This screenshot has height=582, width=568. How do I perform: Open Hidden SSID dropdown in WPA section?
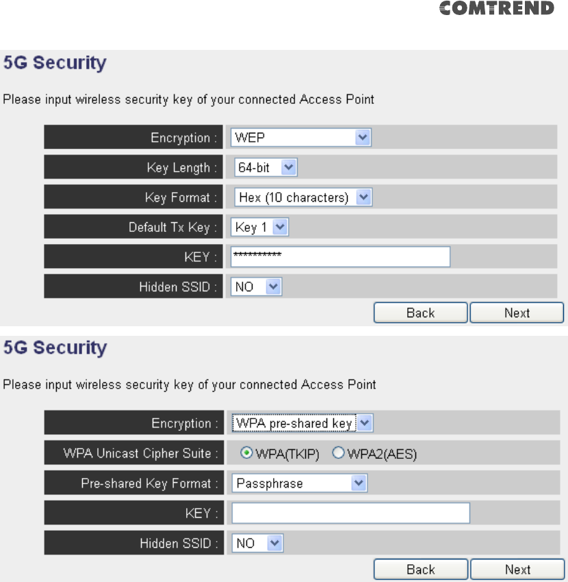tap(257, 543)
